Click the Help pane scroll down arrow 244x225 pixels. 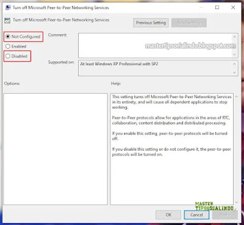click(237, 202)
